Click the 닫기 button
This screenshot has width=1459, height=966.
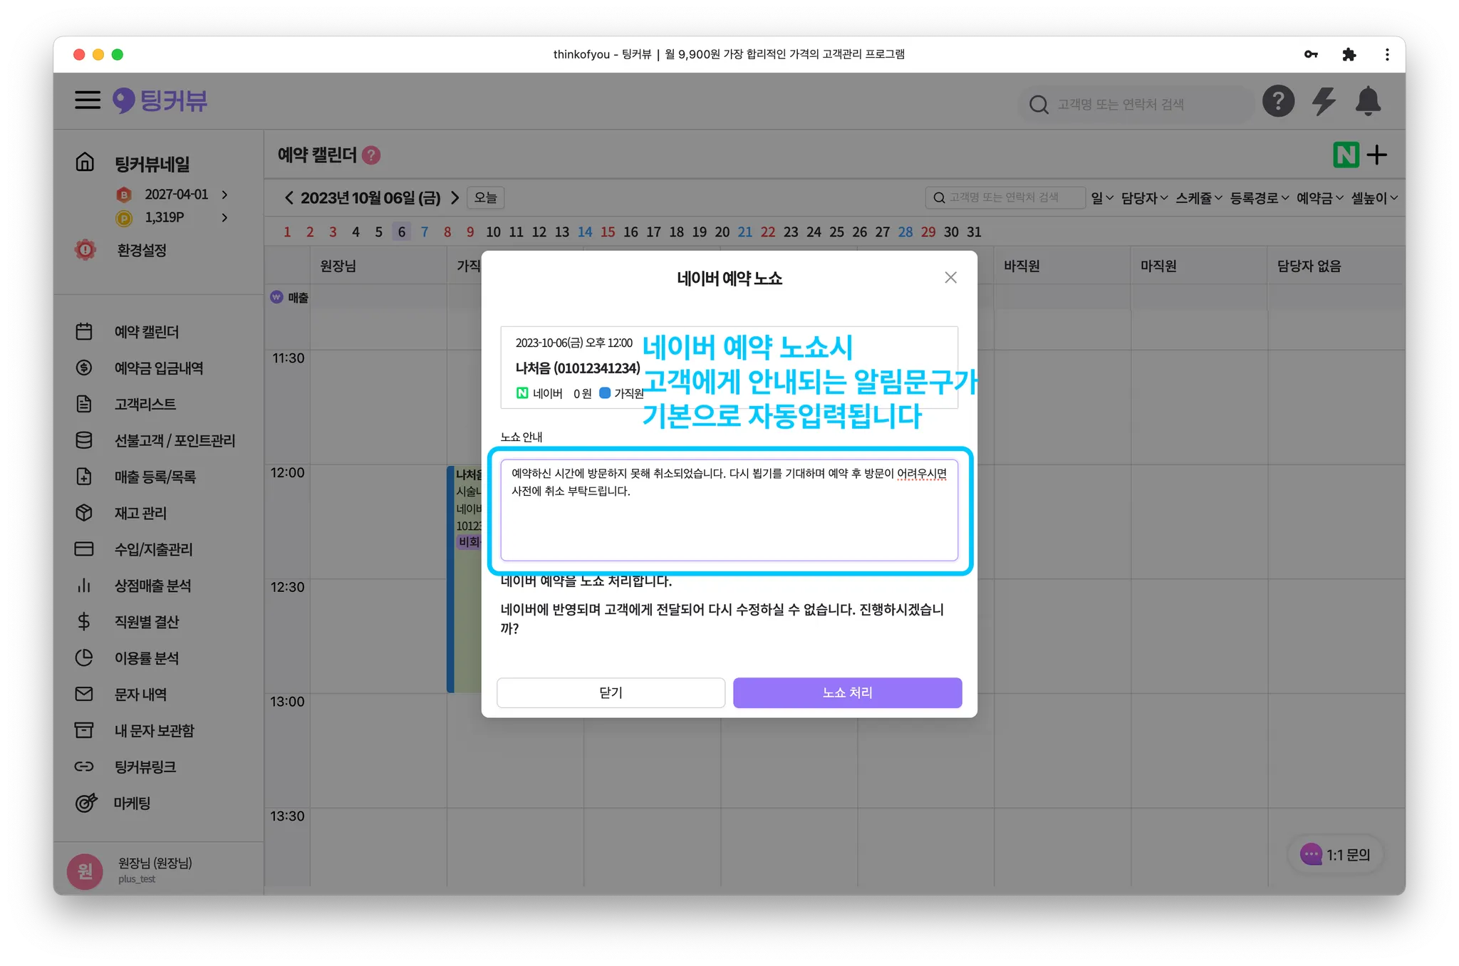click(x=611, y=692)
